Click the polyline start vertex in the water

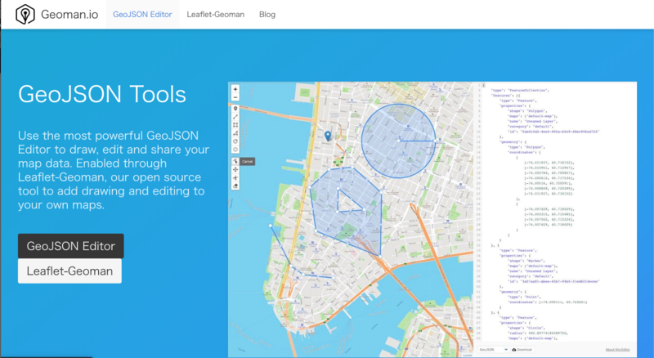[271, 226]
